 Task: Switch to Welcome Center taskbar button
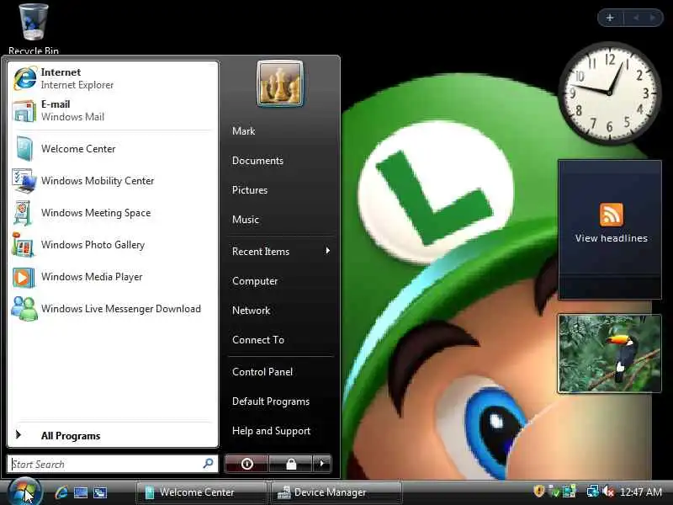(202, 492)
